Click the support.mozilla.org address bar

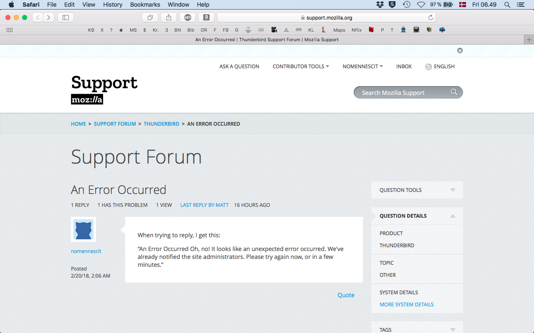[x=326, y=17]
